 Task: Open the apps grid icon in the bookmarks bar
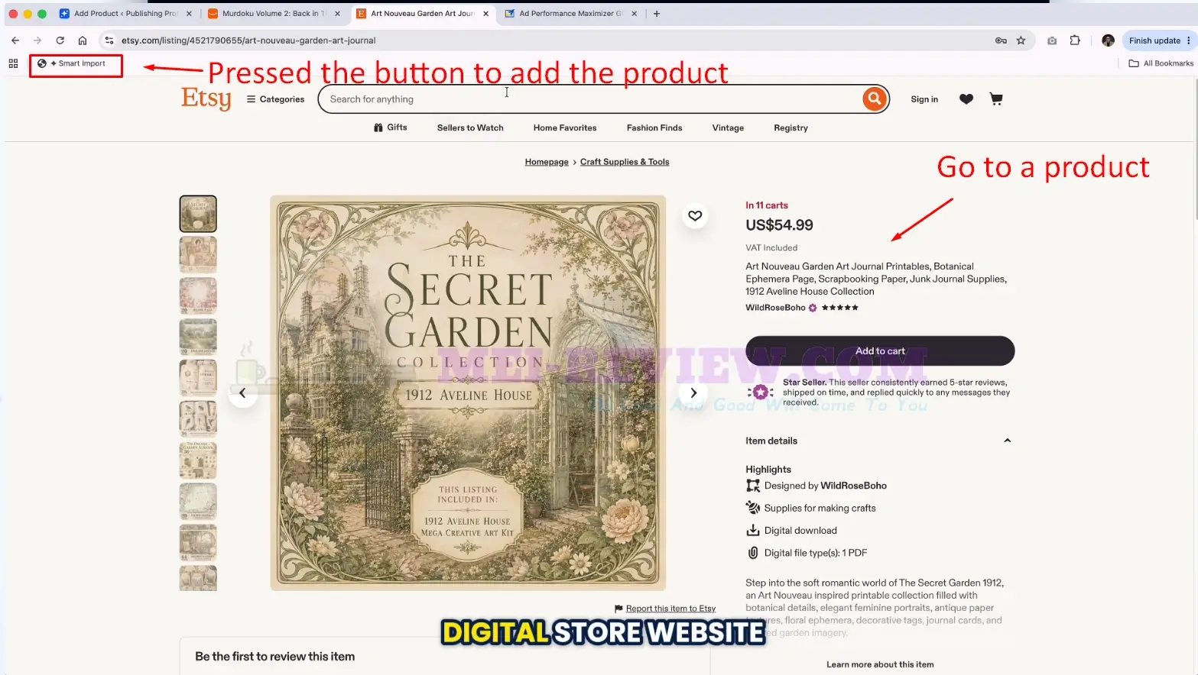(13, 63)
